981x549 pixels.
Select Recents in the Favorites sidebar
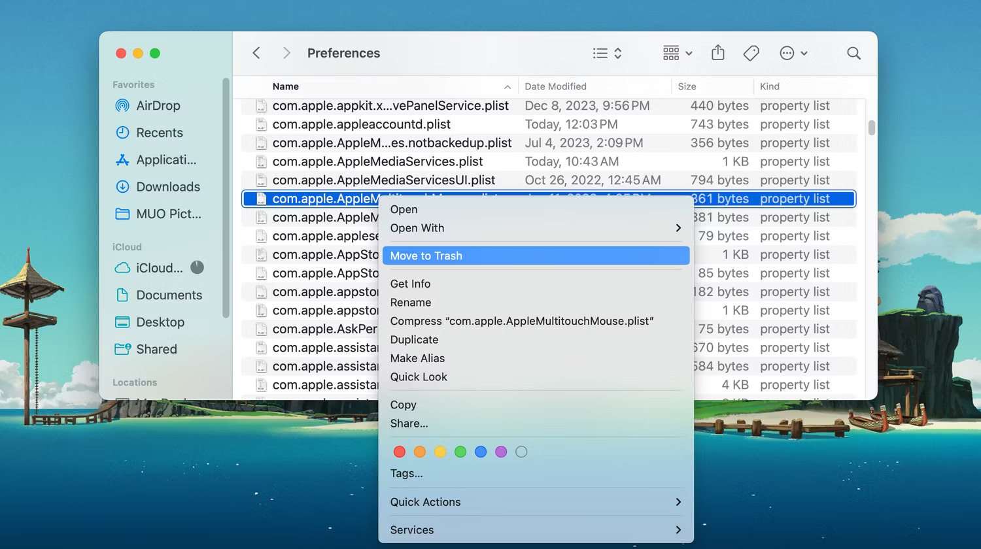(157, 133)
